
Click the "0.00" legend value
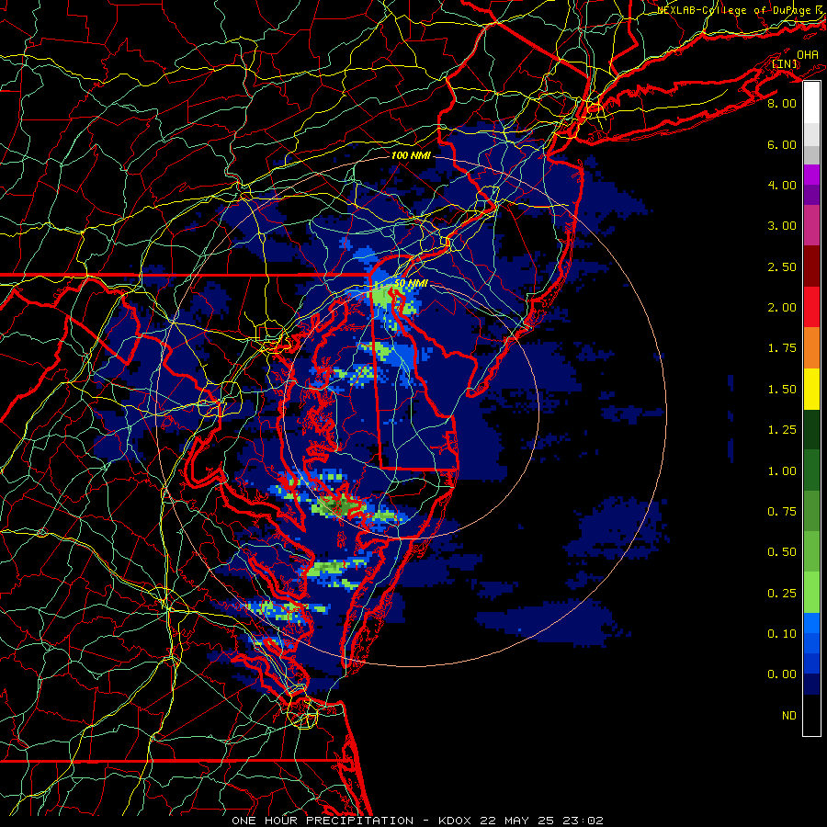point(782,674)
